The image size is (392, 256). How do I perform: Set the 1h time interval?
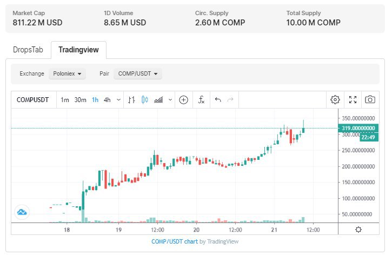95,100
